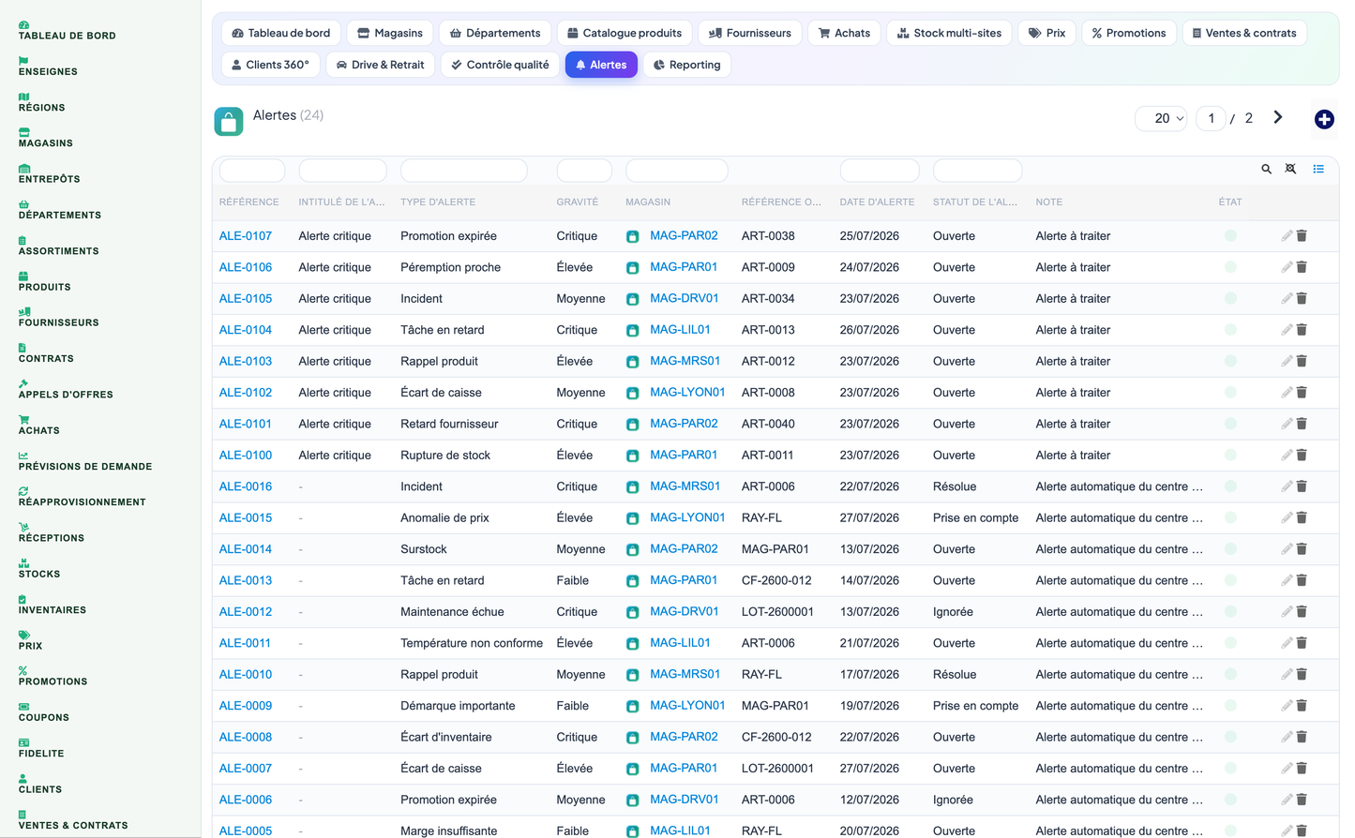The height and width of the screenshot is (838, 1355).
Task: Click the Type d'alerte filter input
Action: (463, 171)
